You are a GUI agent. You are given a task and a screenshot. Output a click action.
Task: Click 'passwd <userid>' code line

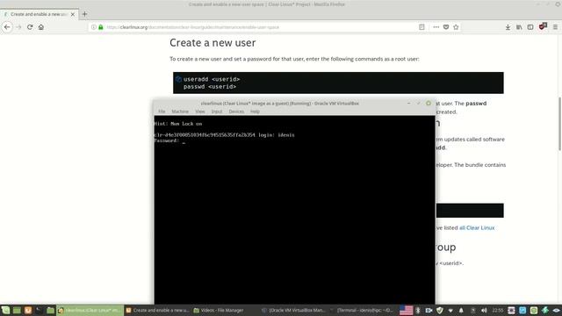pyautogui.click(x=210, y=87)
